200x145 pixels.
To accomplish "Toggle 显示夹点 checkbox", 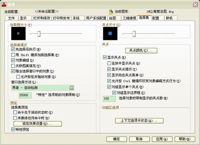I will (105, 58).
